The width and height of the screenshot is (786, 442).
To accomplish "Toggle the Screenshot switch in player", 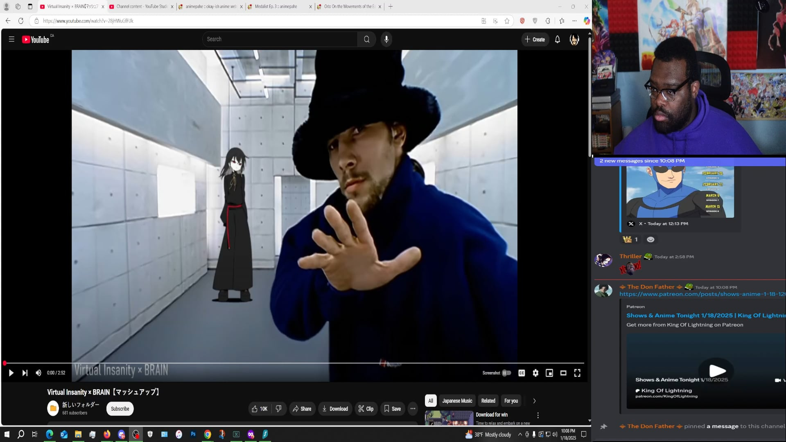I will 507,373.
